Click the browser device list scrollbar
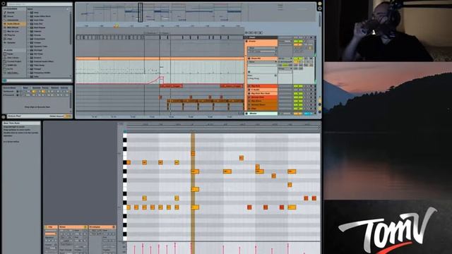The image size is (452, 254). pyautogui.click(x=71, y=29)
